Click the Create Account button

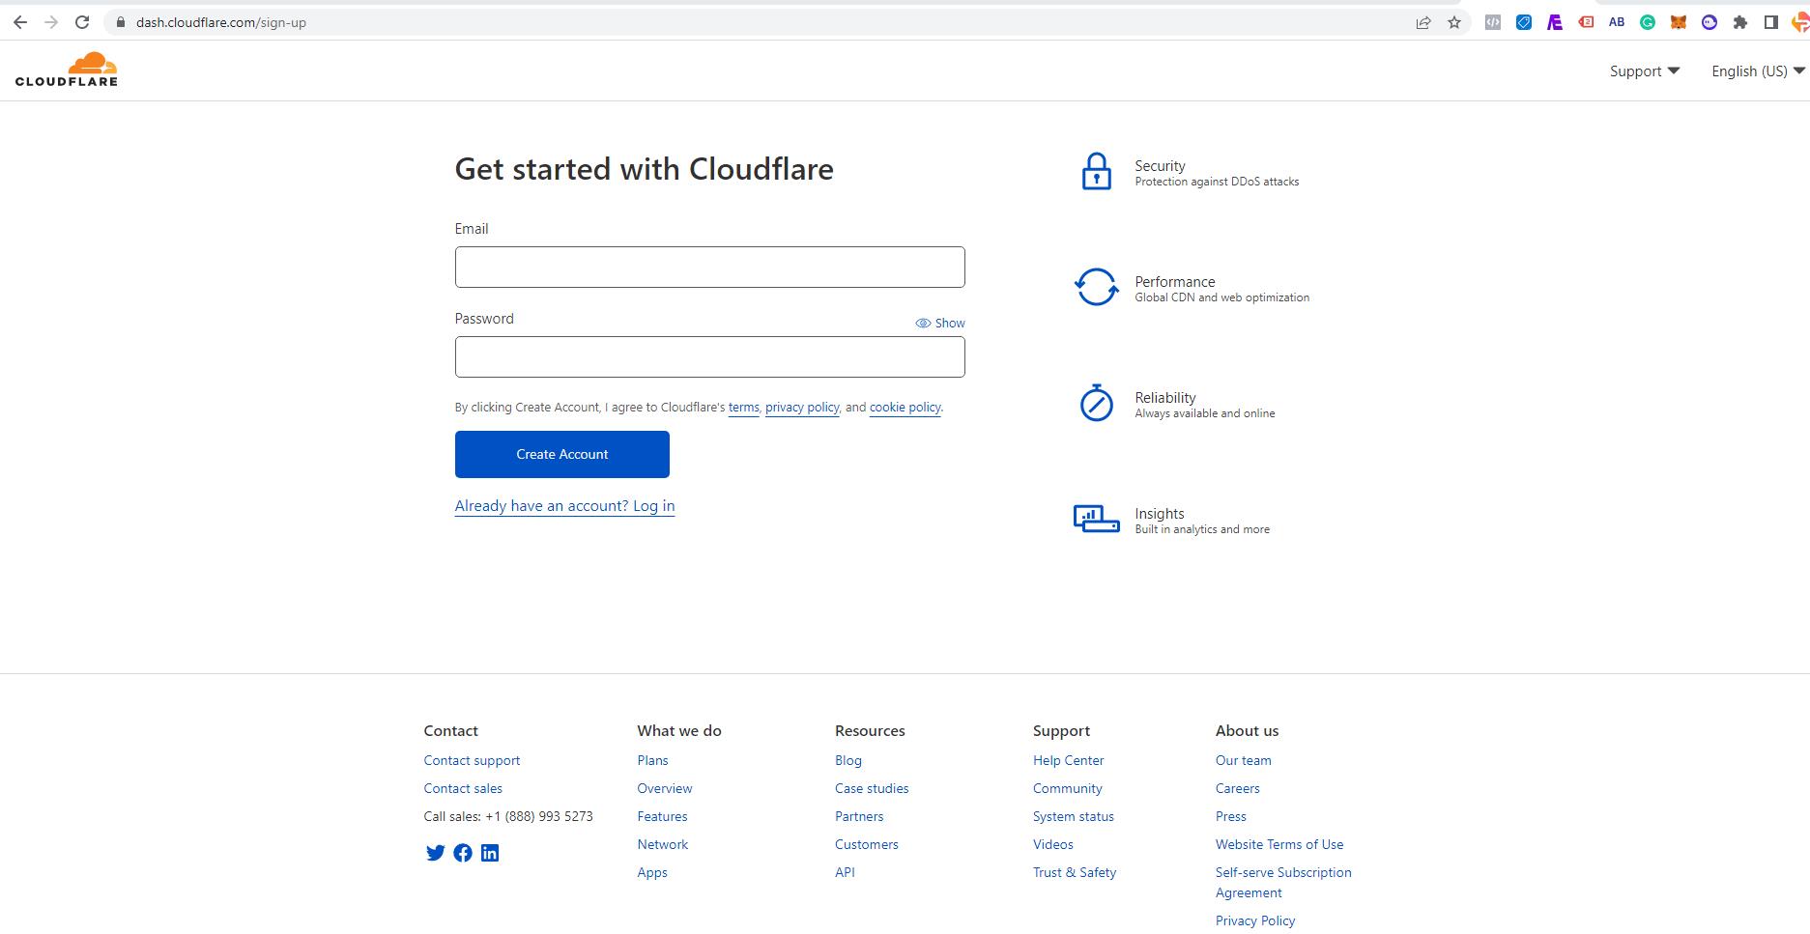click(x=562, y=454)
